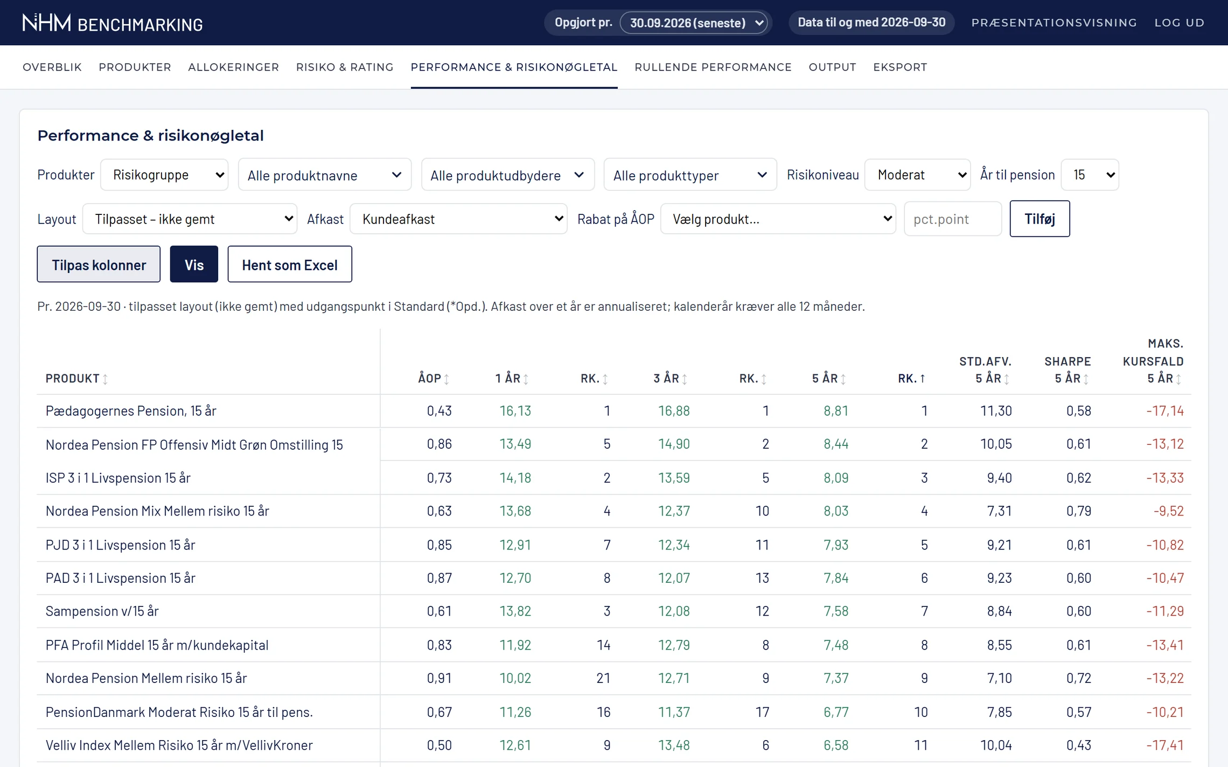Select ISP 3 i 1 Livspension row
1228x767 pixels.
(x=614, y=478)
